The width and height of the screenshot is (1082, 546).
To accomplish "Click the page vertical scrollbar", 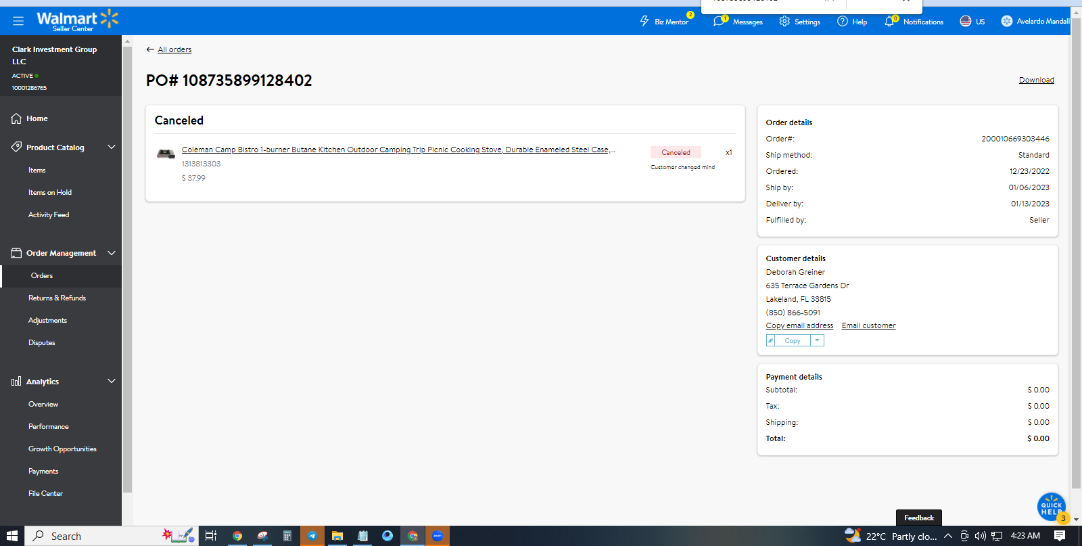I will pos(1077,254).
